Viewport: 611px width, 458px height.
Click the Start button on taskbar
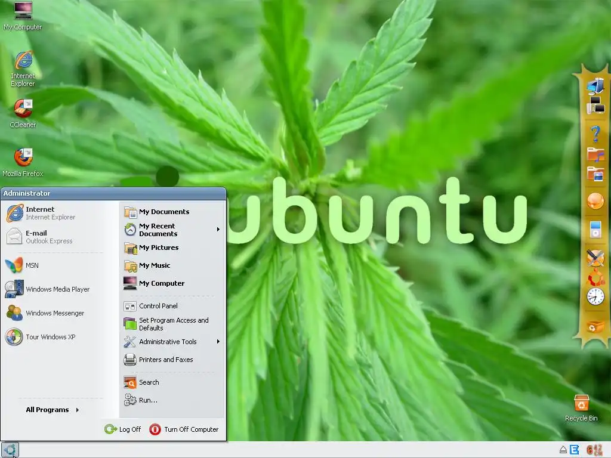pos(10,450)
